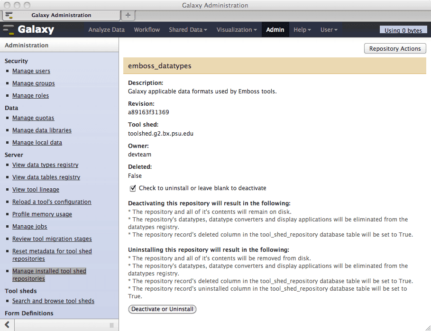Open the Manage jobs link
This screenshot has height=331, width=431.
pyautogui.click(x=29, y=227)
